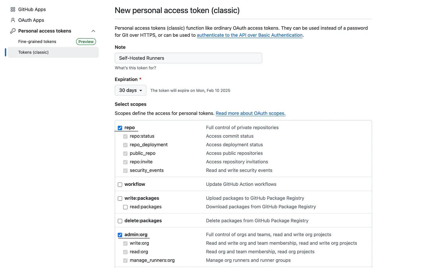Enable the write:packages scope checkbox

pyautogui.click(x=120, y=199)
